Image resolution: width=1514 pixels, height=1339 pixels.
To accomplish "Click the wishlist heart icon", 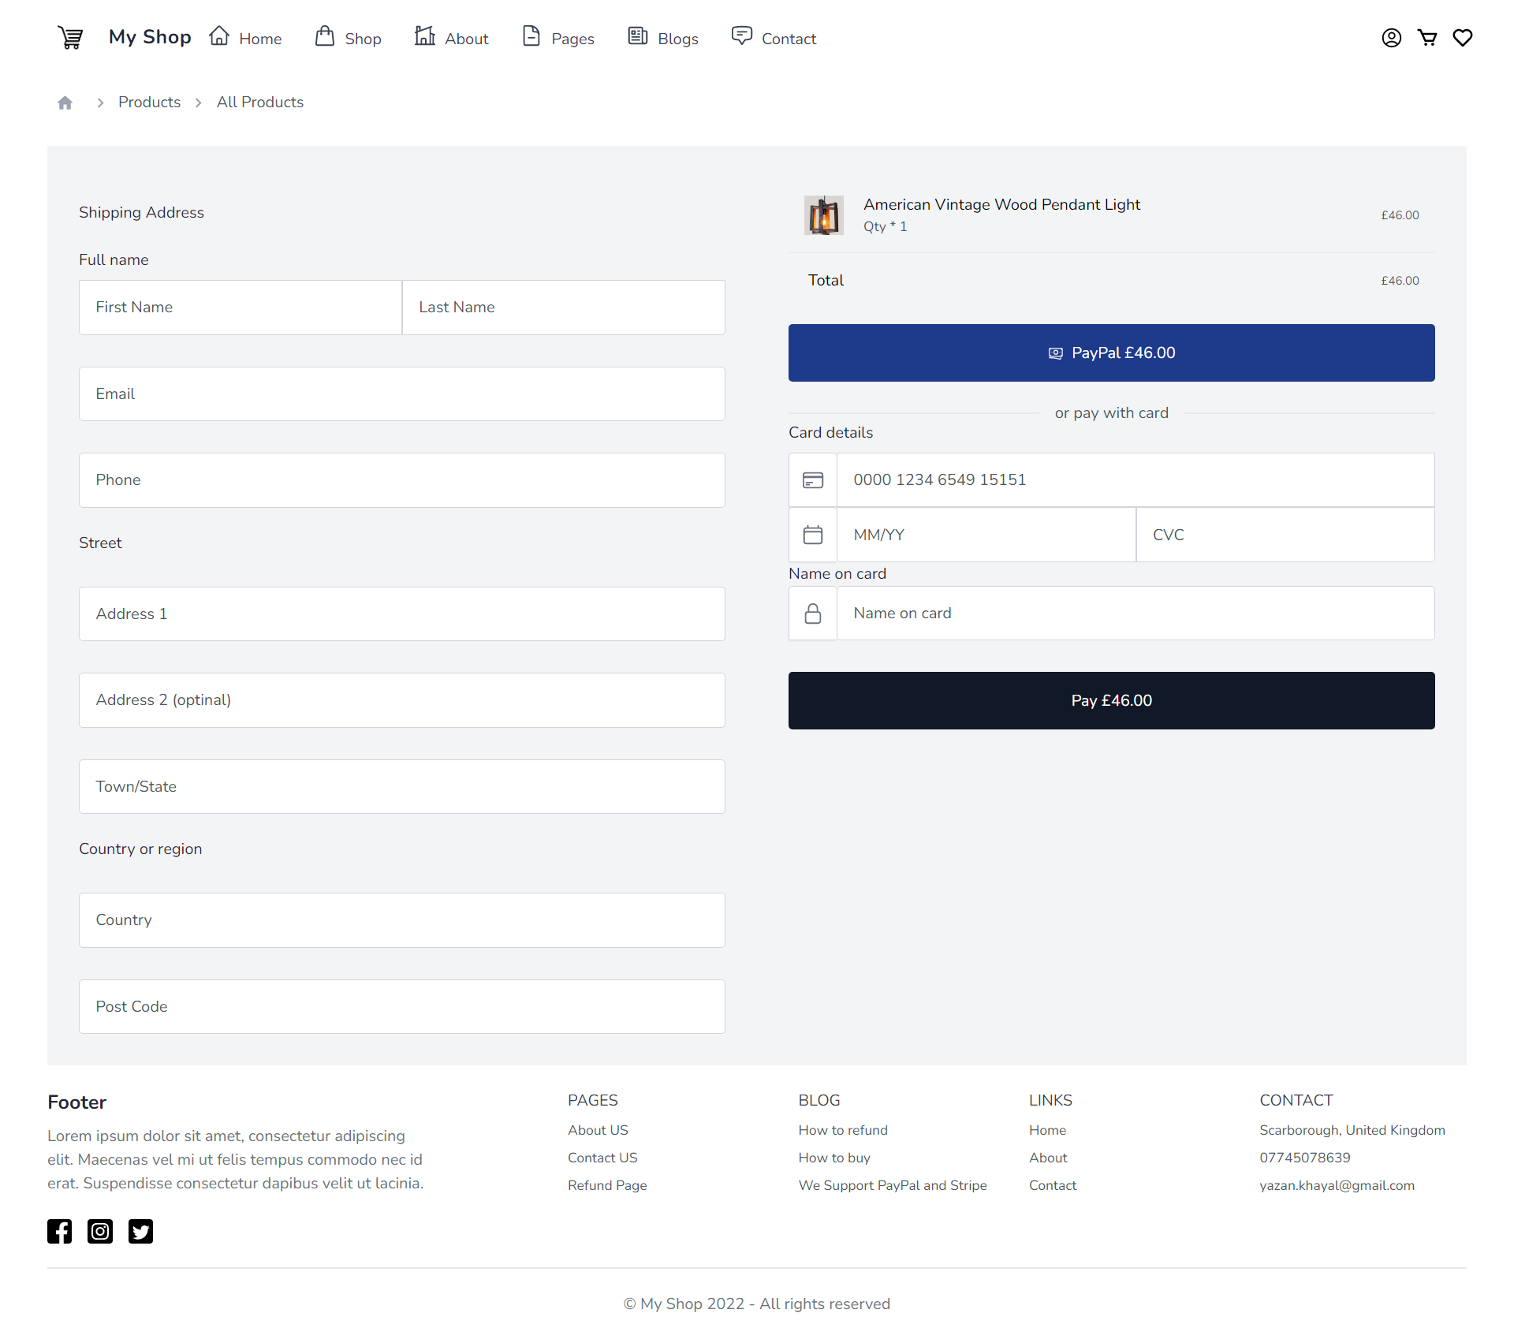I will coord(1461,38).
